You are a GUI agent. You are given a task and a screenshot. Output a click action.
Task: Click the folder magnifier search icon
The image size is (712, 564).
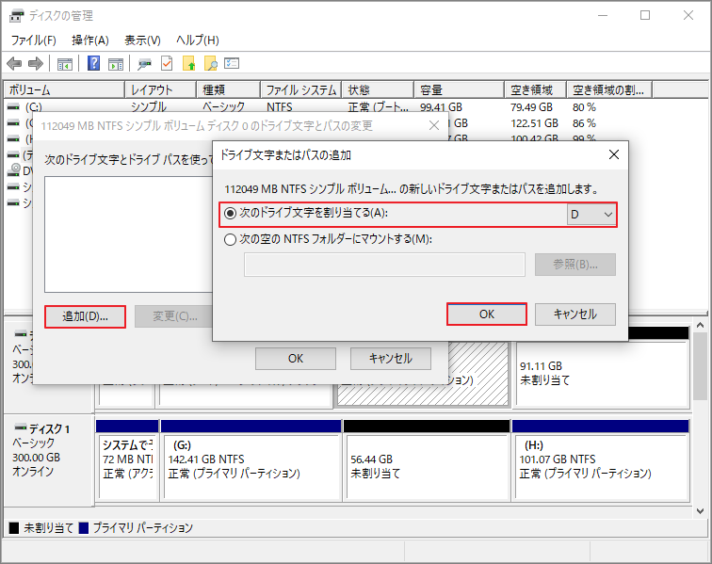click(x=211, y=64)
